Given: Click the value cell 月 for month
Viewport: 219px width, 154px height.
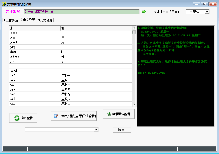Looking at the screenshot, I should click(96, 42).
